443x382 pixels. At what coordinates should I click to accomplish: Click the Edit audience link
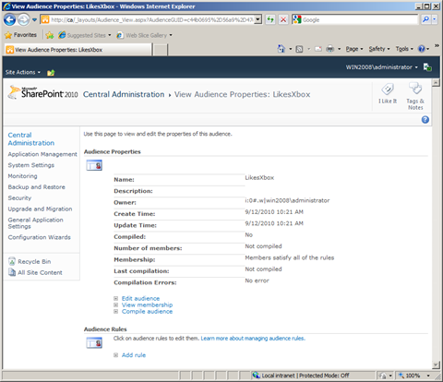click(x=140, y=298)
